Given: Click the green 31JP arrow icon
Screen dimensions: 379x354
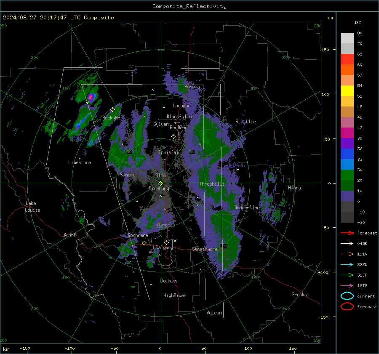Looking at the screenshot, I should [x=347, y=275].
